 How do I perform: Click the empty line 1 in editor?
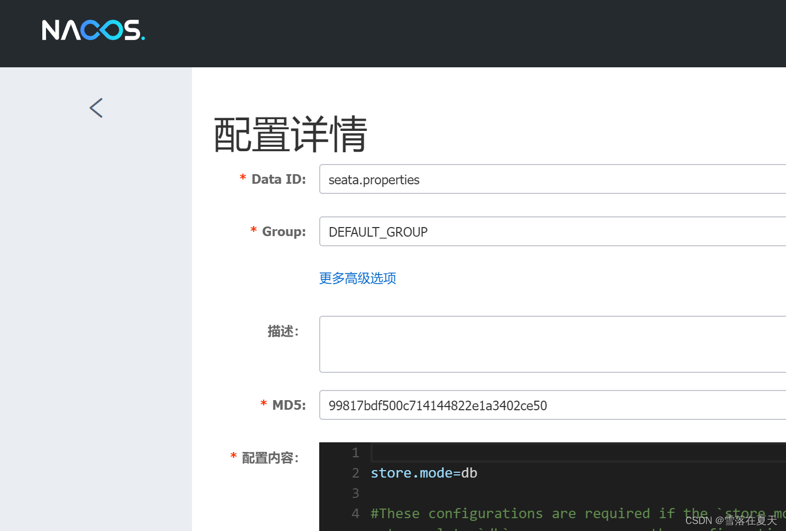click(x=579, y=453)
